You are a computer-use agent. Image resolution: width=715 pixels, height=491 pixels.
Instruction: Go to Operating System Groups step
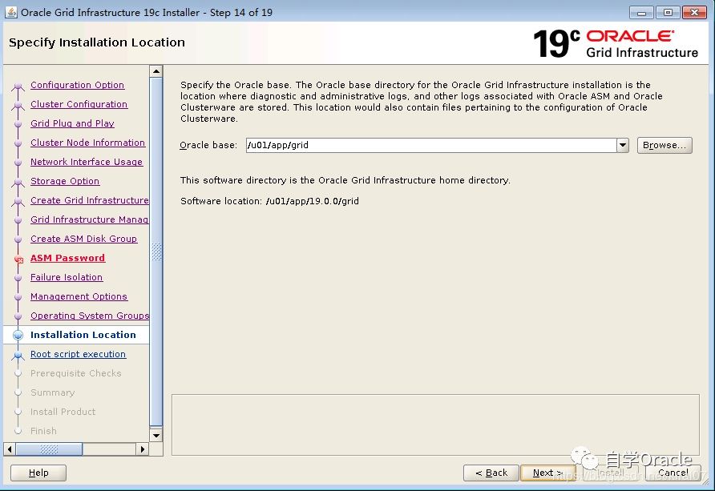point(90,316)
